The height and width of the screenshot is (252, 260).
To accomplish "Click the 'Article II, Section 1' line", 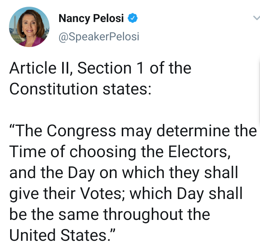I will tap(100, 68).
